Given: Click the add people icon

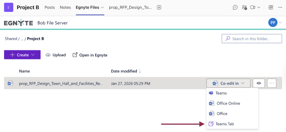Looking at the screenshot, I should tap(244, 7).
